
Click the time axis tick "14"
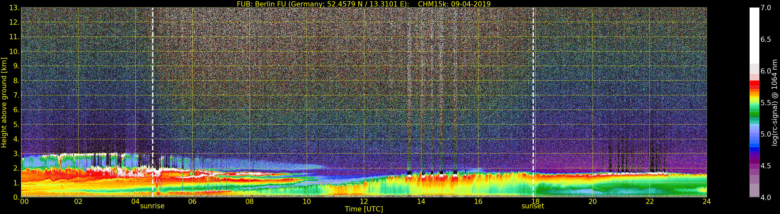click(x=421, y=202)
